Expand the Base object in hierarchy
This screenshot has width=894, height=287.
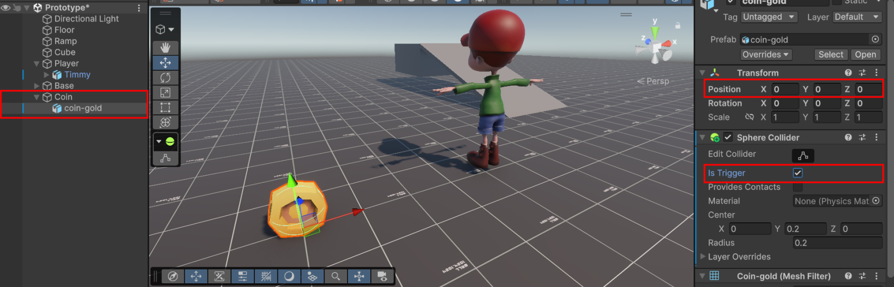pyautogui.click(x=37, y=86)
